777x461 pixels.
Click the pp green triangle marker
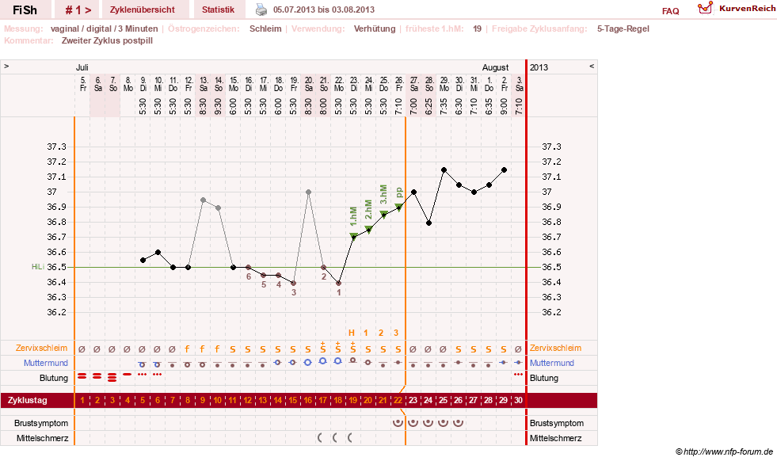[398, 207]
